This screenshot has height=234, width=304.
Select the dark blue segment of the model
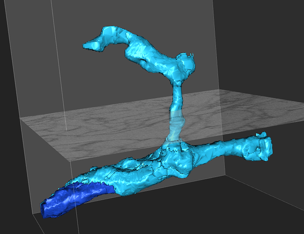pos(77,198)
